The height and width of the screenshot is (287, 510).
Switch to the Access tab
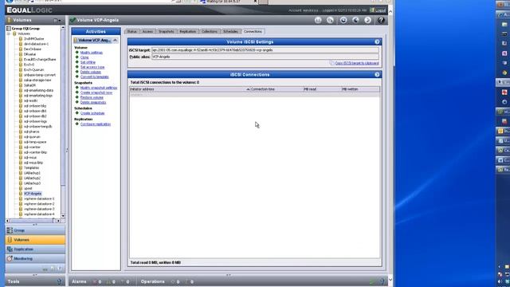coord(147,32)
